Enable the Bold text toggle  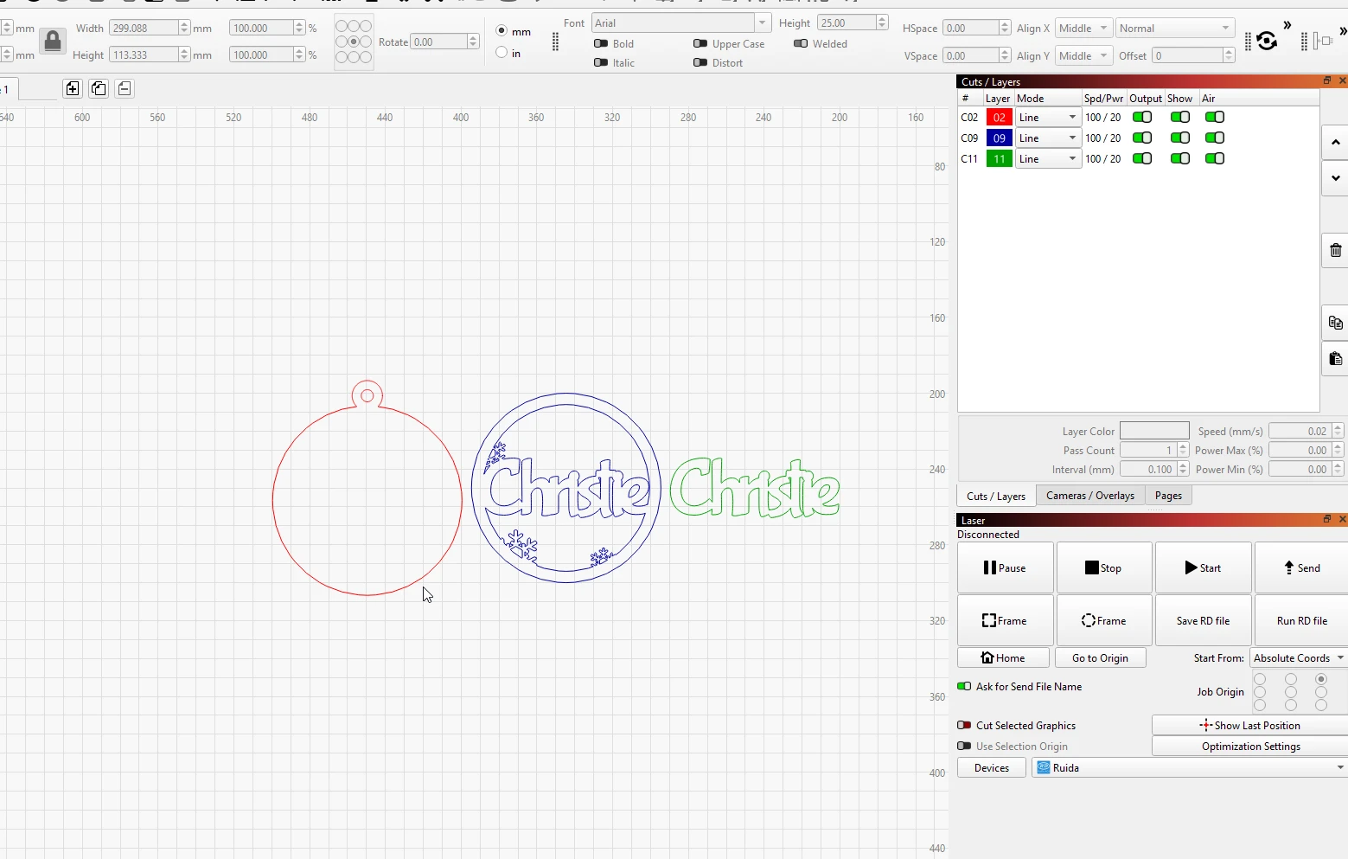601,43
